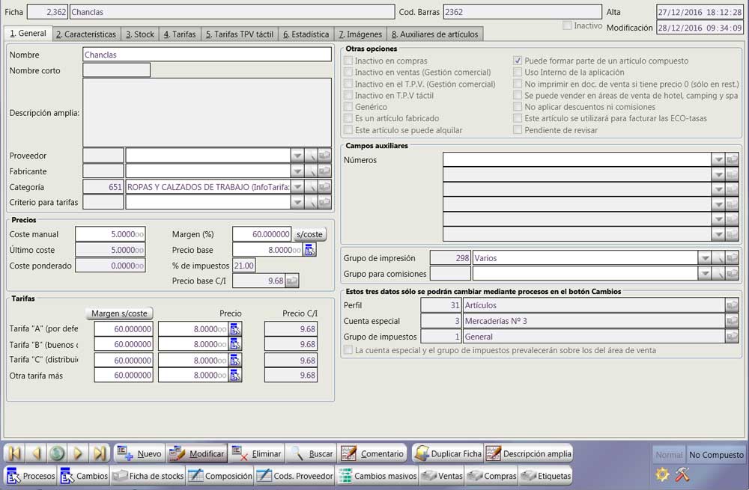Open the hammer tools icon
The image size is (749, 490).
[682, 474]
